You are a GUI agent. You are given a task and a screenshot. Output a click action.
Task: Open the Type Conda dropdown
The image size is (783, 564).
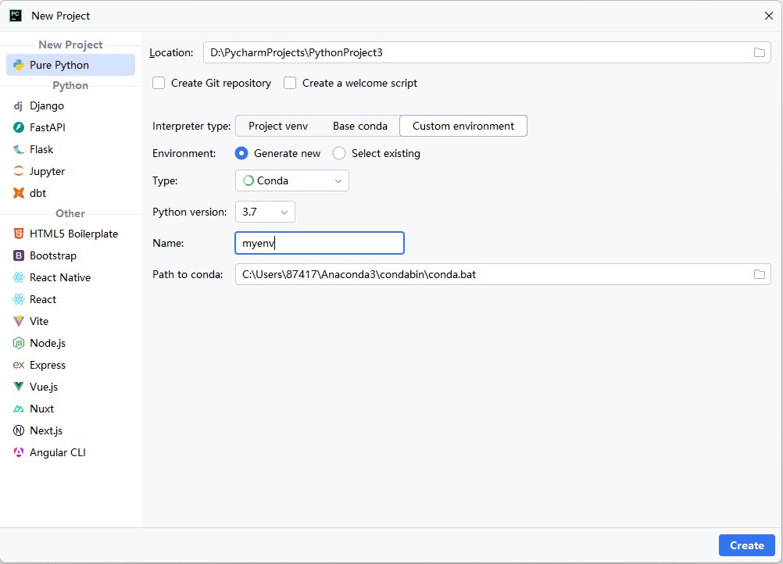click(292, 180)
